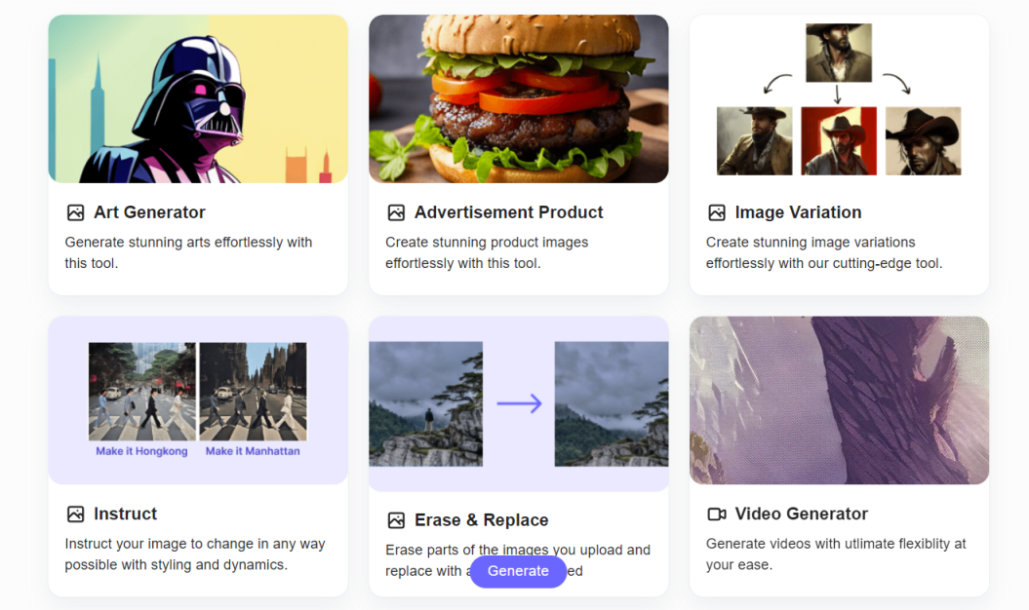Click the image icon beside Image Variation

(717, 212)
